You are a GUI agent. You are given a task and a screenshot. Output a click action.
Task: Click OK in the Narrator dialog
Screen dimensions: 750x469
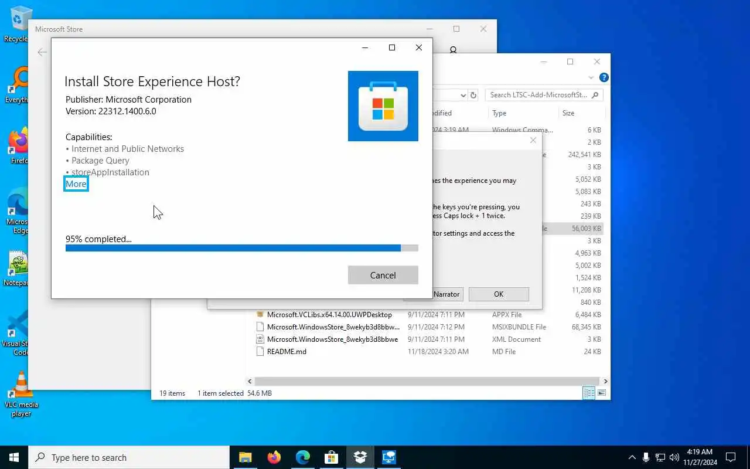499,294
